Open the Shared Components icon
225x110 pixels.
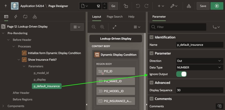(x=189, y=6)
